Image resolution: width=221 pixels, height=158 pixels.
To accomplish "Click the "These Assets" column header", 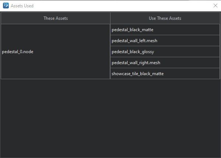I will (x=56, y=18).
